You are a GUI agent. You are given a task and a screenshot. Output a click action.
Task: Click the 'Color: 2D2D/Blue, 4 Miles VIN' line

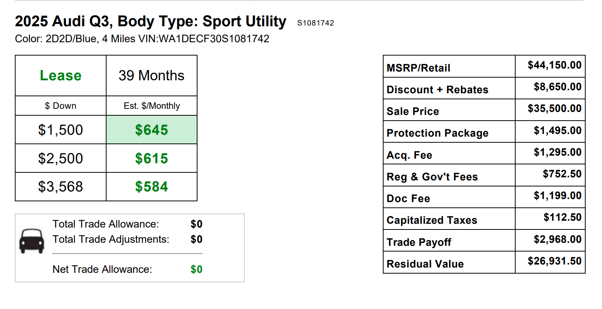(x=142, y=39)
